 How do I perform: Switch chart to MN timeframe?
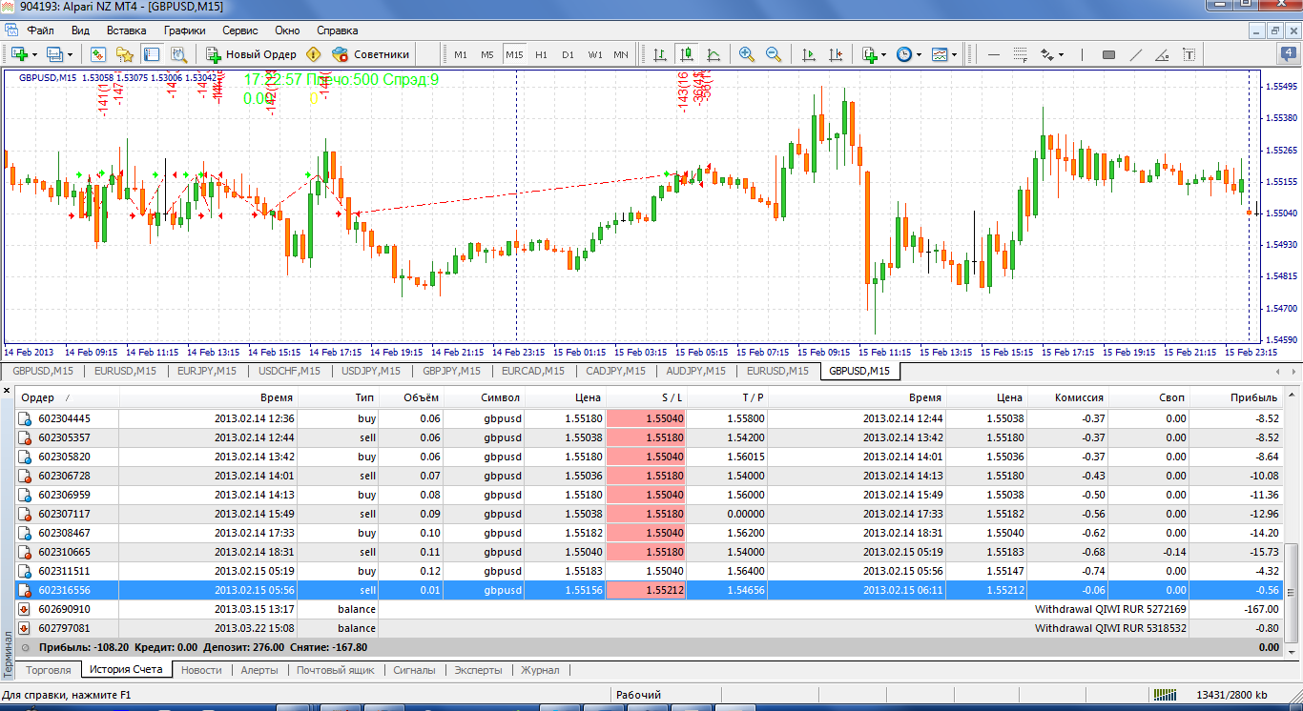pyautogui.click(x=621, y=54)
